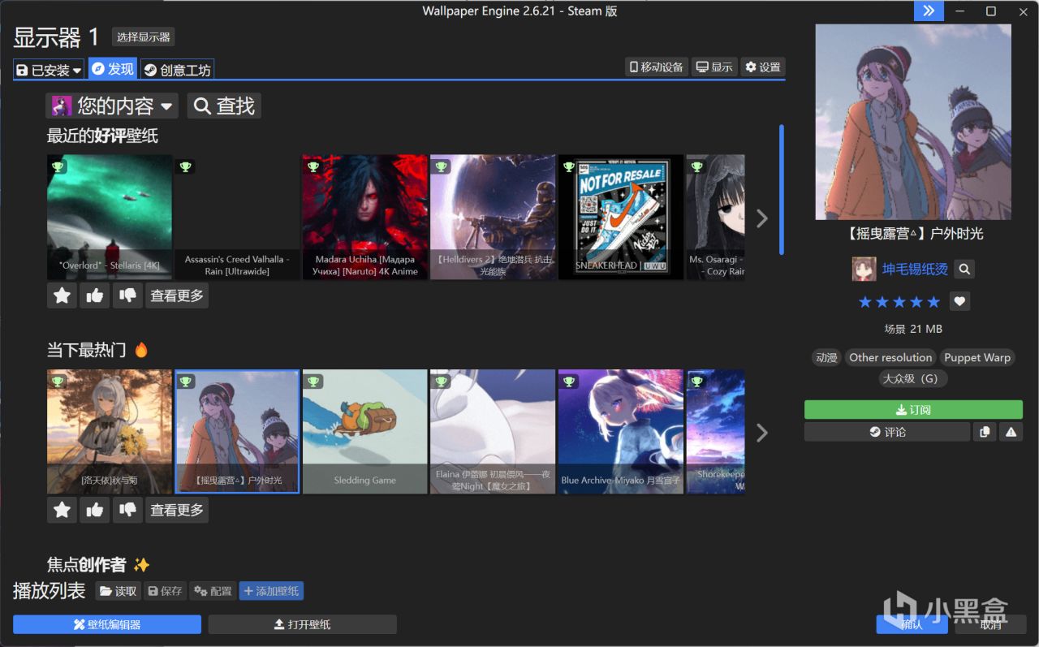Open the 评论 comments button
1039x647 pixels.
(886, 432)
